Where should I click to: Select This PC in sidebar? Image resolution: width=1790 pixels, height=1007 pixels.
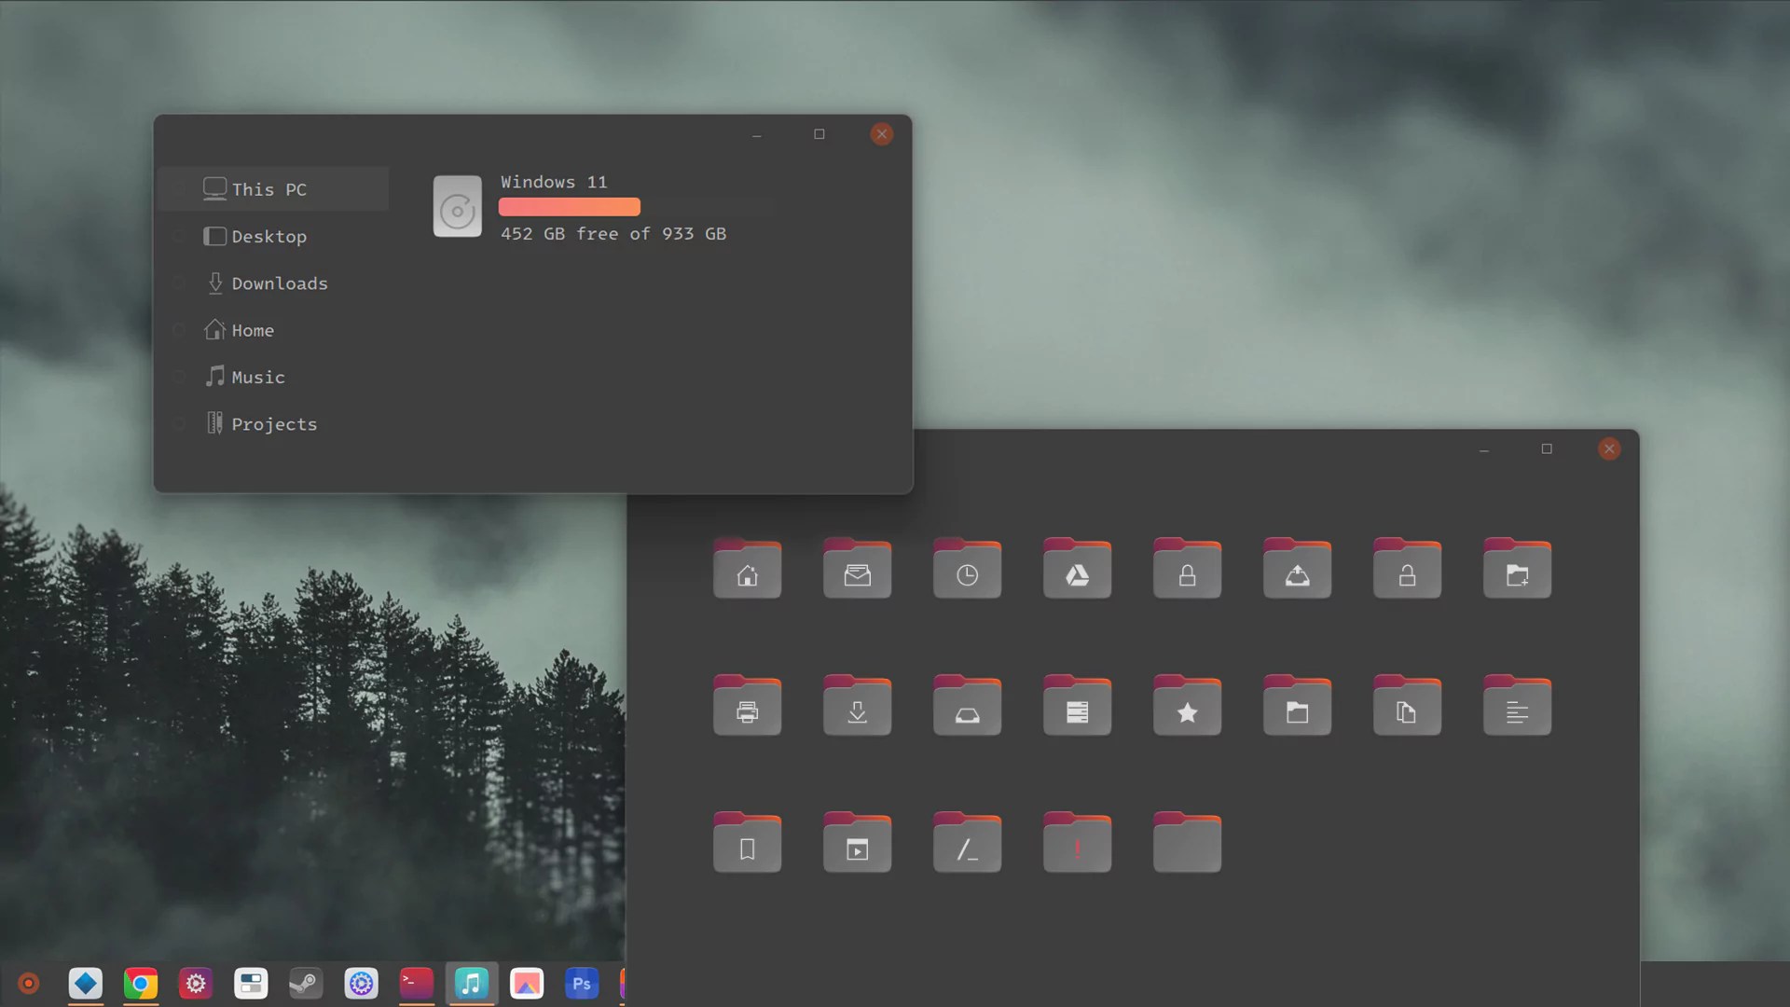click(268, 189)
